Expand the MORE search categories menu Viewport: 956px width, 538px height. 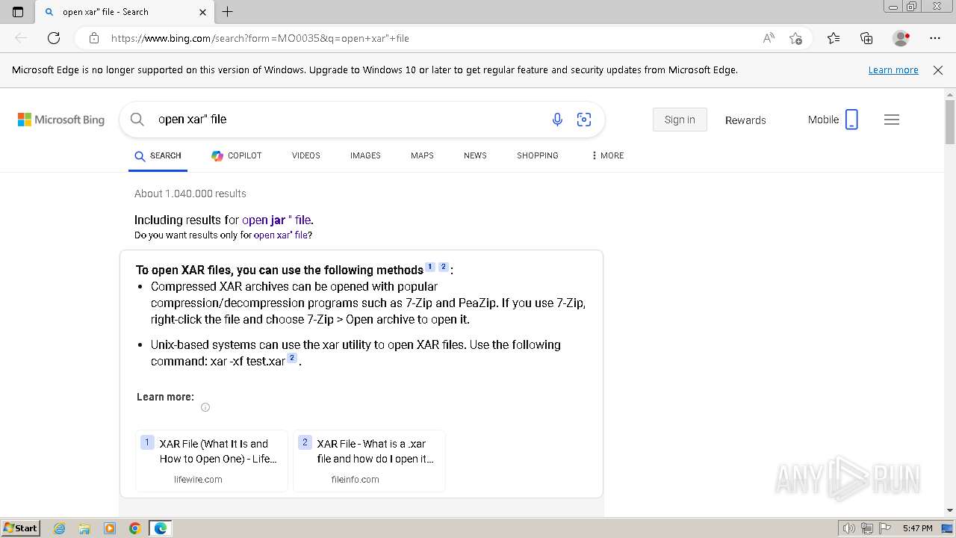point(607,155)
